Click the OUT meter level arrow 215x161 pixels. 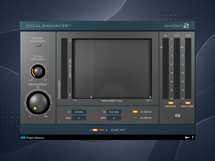point(181,47)
